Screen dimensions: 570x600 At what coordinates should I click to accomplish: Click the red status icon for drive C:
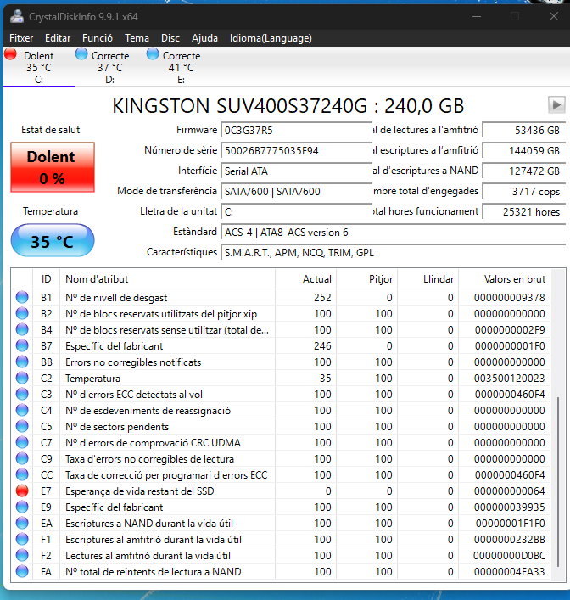[11, 54]
